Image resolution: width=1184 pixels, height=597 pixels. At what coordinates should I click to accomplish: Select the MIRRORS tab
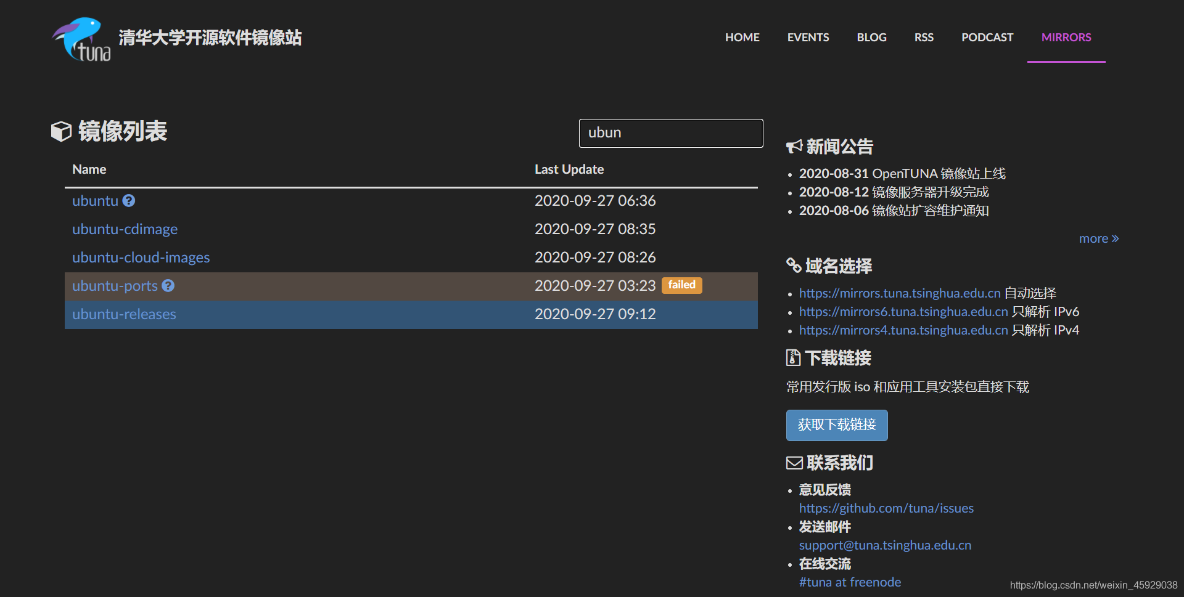[1066, 38]
